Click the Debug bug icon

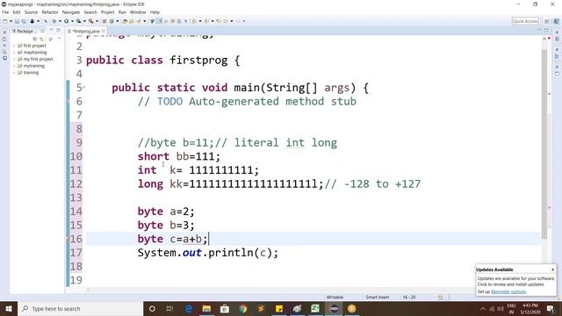coord(54,21)
